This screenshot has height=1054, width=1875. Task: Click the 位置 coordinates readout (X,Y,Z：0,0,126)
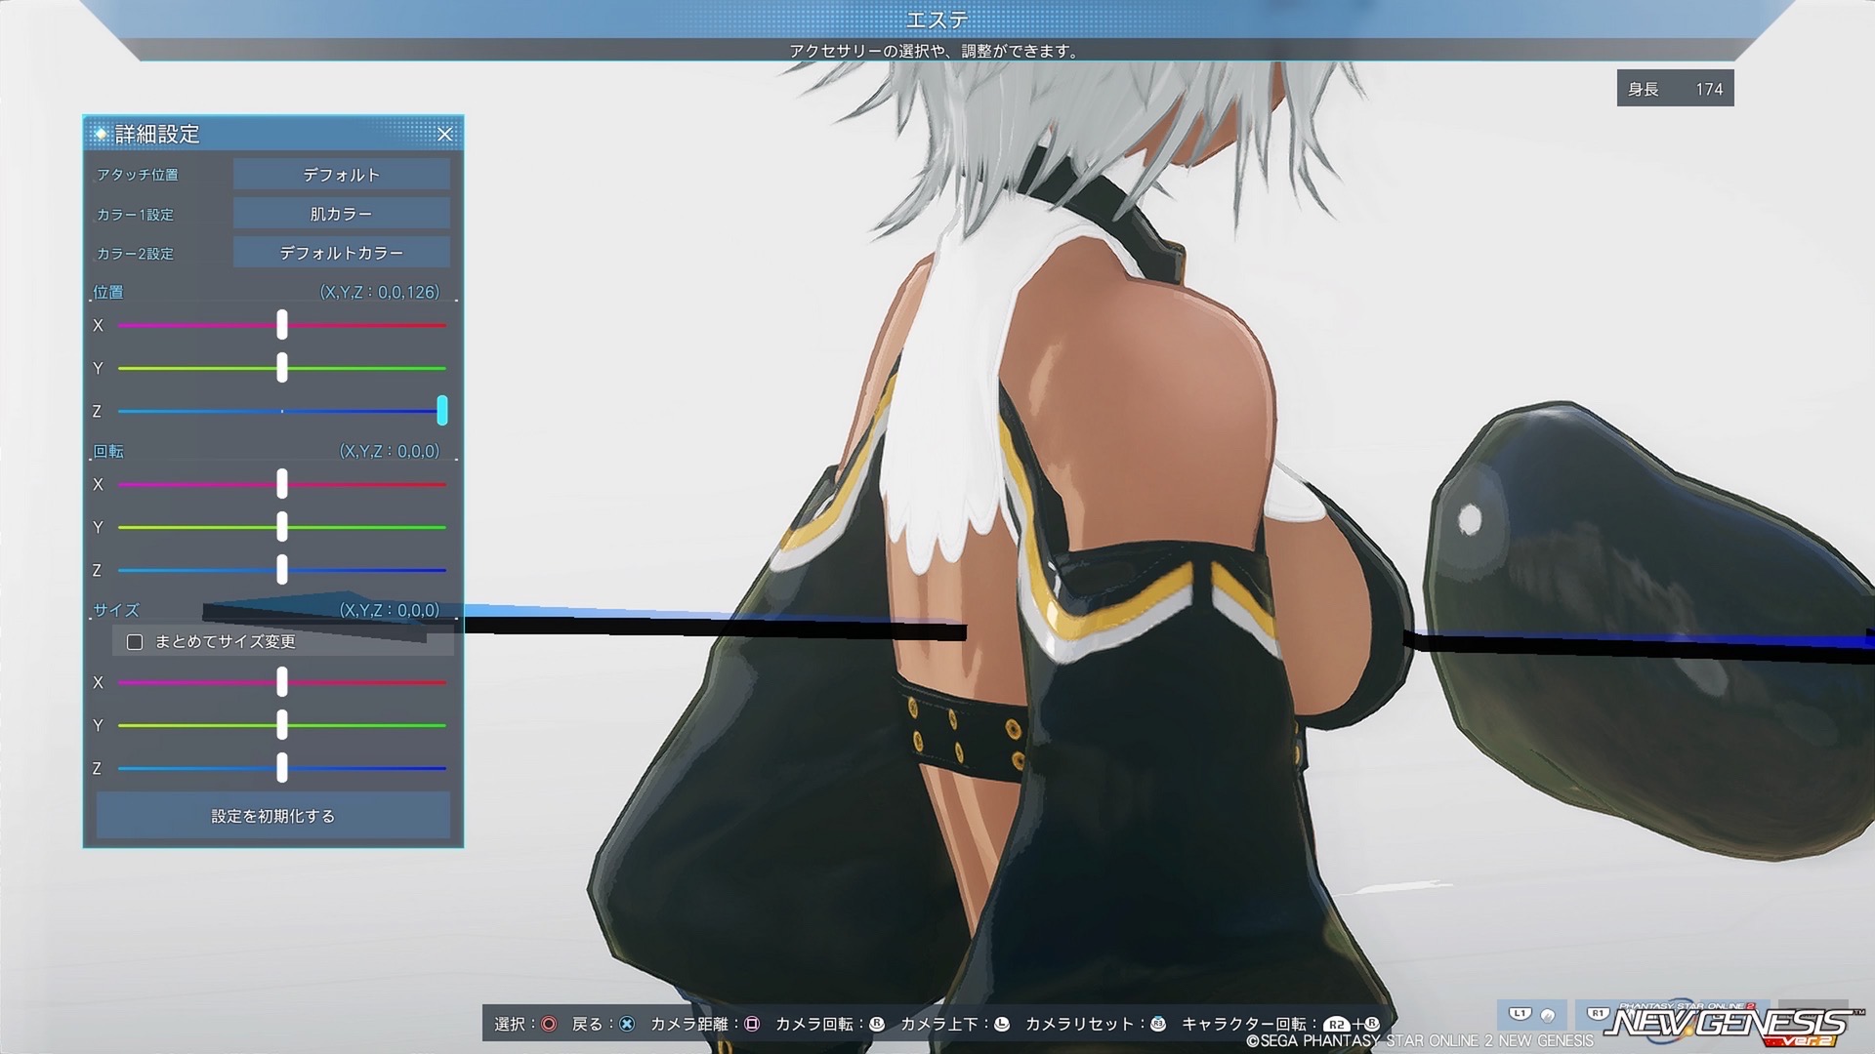(x=380, y=292)
